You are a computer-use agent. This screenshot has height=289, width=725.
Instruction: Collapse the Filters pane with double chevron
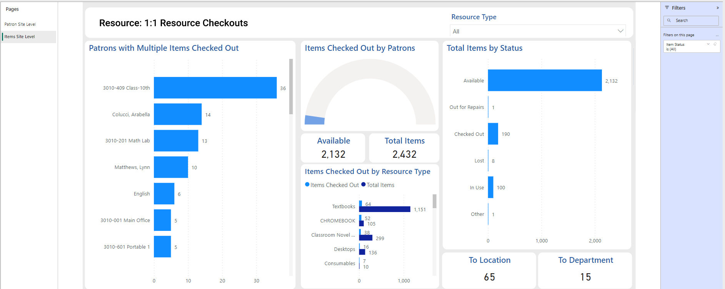tap(717, 8)
